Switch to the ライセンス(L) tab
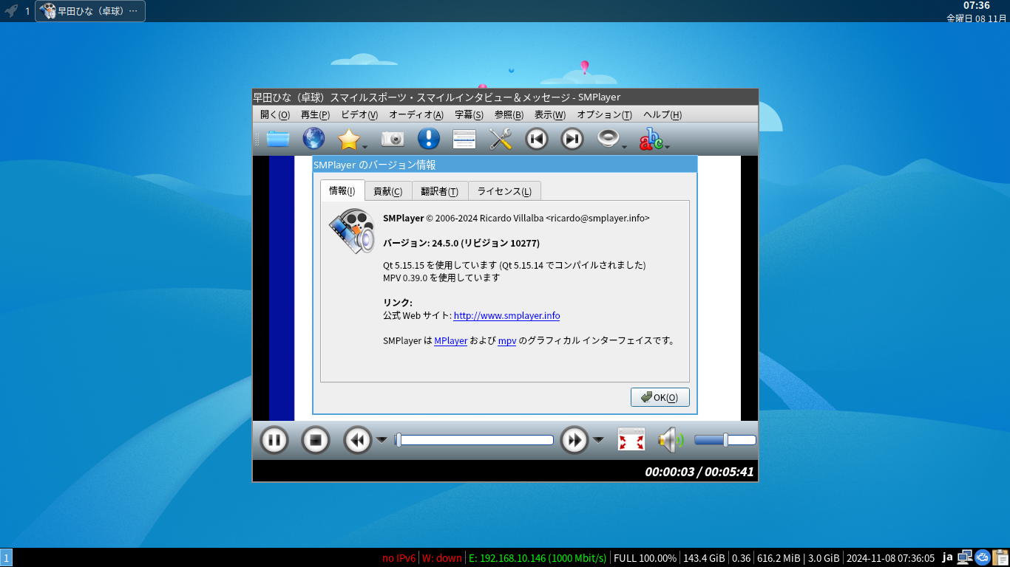This screenshot has width=1010, height=567. point(504,191)
